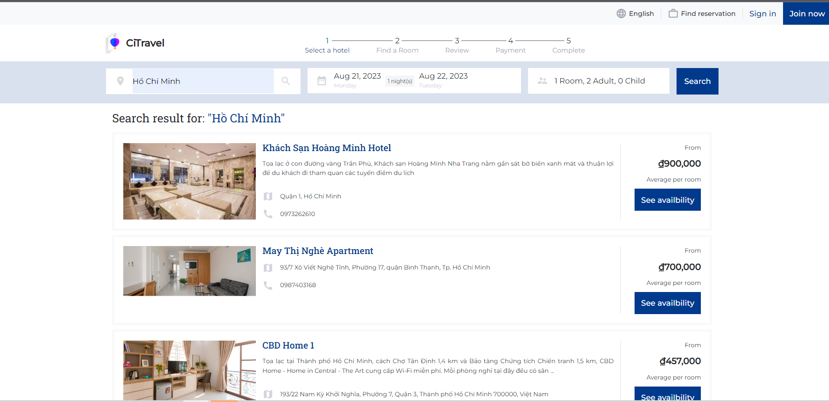Open May Thị Nghè Apartment title link
829x402 pixels.
(318, 251)
